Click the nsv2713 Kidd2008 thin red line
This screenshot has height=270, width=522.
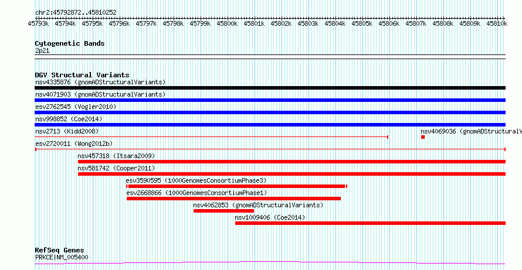point(211,137)
